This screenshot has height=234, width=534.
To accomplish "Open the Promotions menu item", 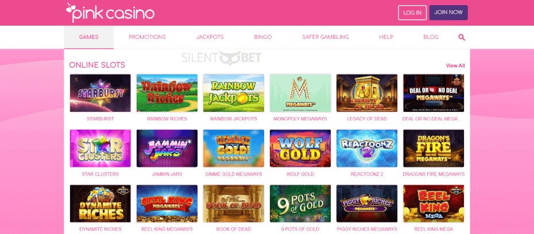I will (x=147, y=37).
